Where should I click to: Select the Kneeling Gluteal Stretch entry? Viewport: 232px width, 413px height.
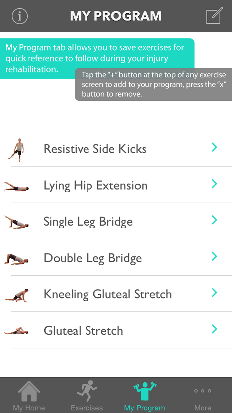pyautogui.click(x=108, y=294)
